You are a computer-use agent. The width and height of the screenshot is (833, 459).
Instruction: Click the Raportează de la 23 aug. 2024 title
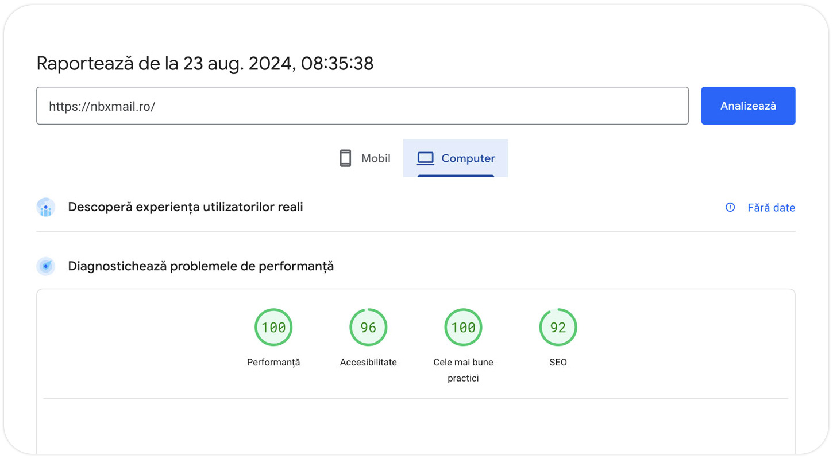(x=205, y=63)
